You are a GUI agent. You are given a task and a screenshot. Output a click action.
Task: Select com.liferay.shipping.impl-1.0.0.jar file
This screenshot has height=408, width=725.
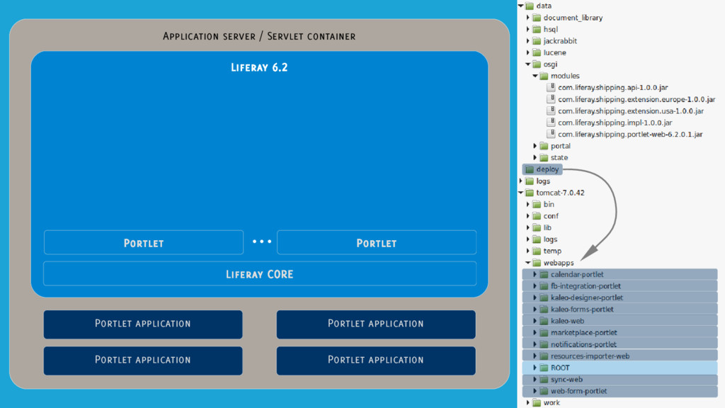(x=615, y=123)
